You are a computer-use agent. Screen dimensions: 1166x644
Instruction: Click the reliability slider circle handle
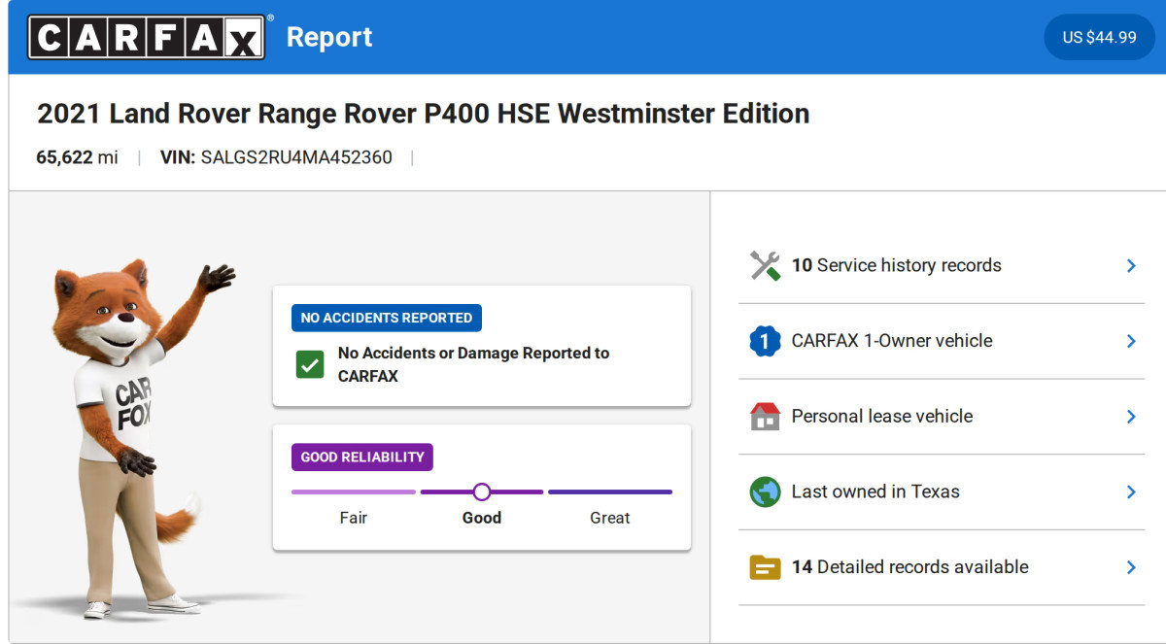pyautogui.click(x=482, y=491)
